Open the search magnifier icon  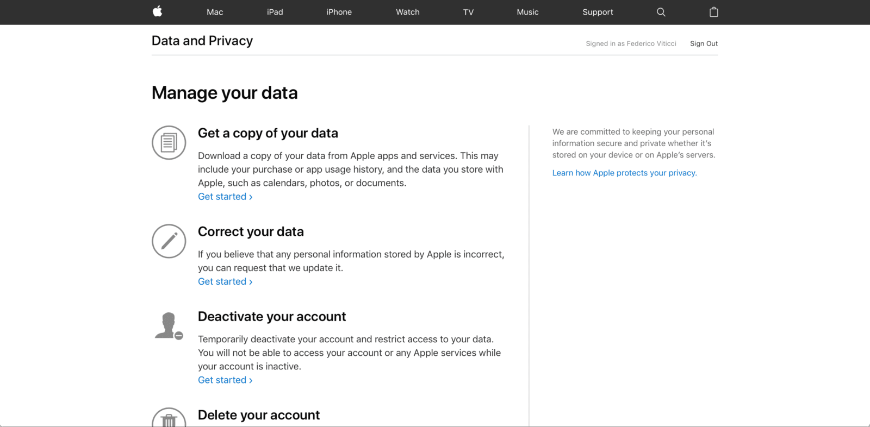(661, 12)
